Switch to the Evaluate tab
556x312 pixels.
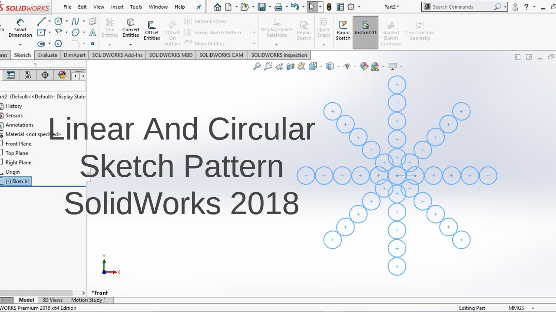click(x=47, y=55)
